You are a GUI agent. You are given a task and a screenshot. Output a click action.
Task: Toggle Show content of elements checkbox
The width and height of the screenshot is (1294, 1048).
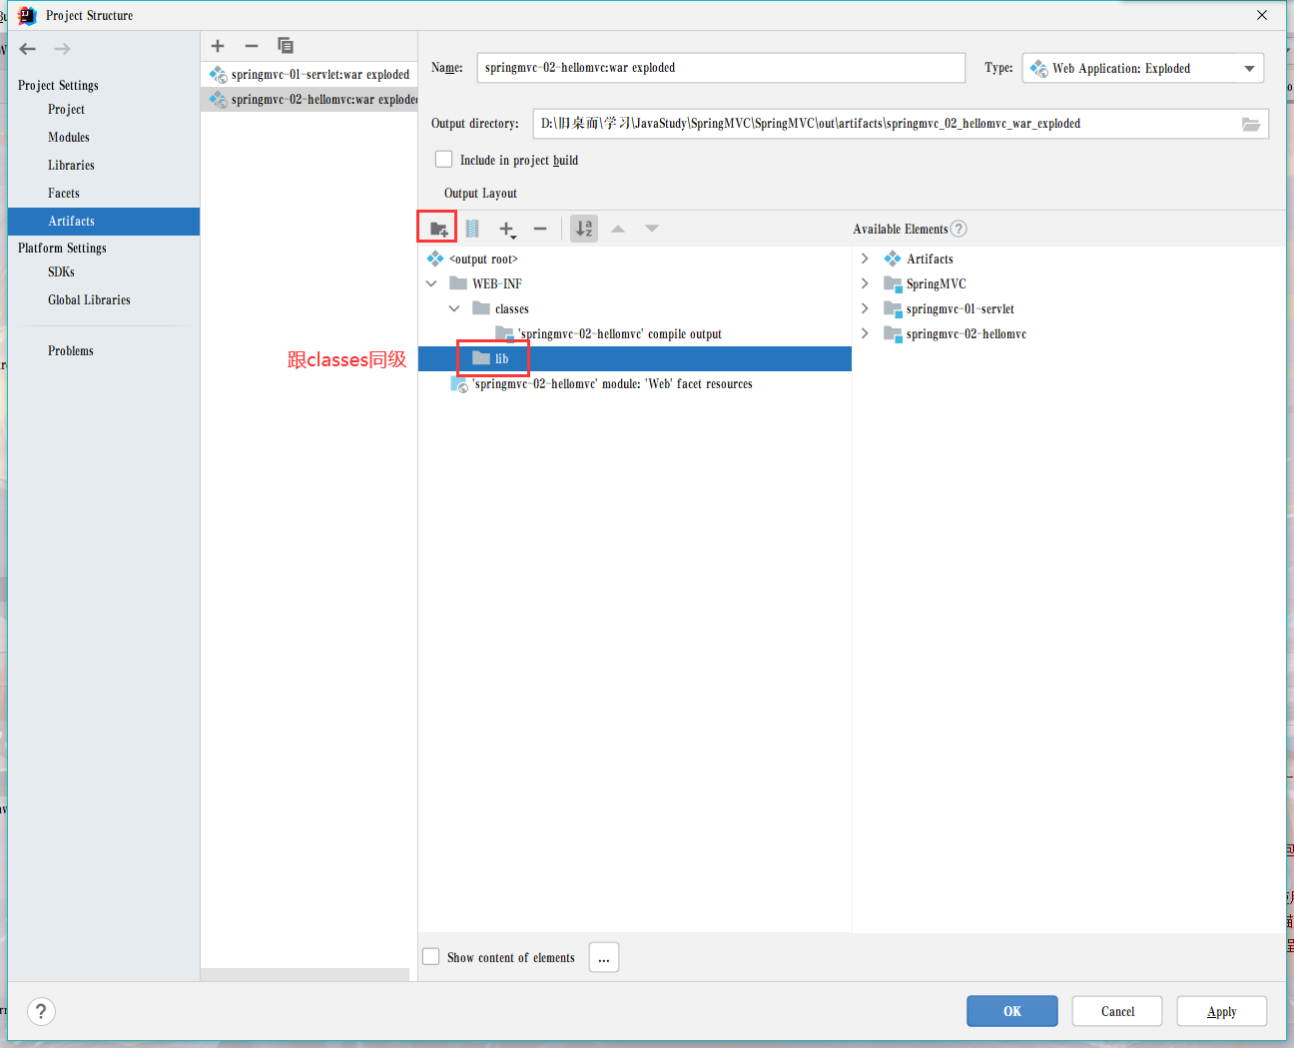[x=431, y=957]
